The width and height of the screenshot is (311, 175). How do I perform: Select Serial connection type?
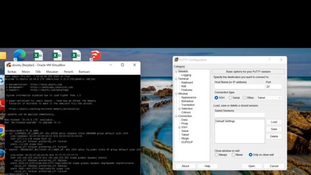point(230,98)
